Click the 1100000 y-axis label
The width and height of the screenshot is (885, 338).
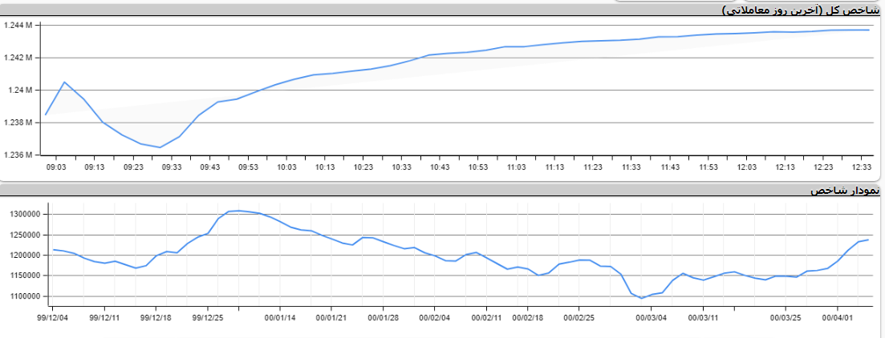(x=23, y=296)
